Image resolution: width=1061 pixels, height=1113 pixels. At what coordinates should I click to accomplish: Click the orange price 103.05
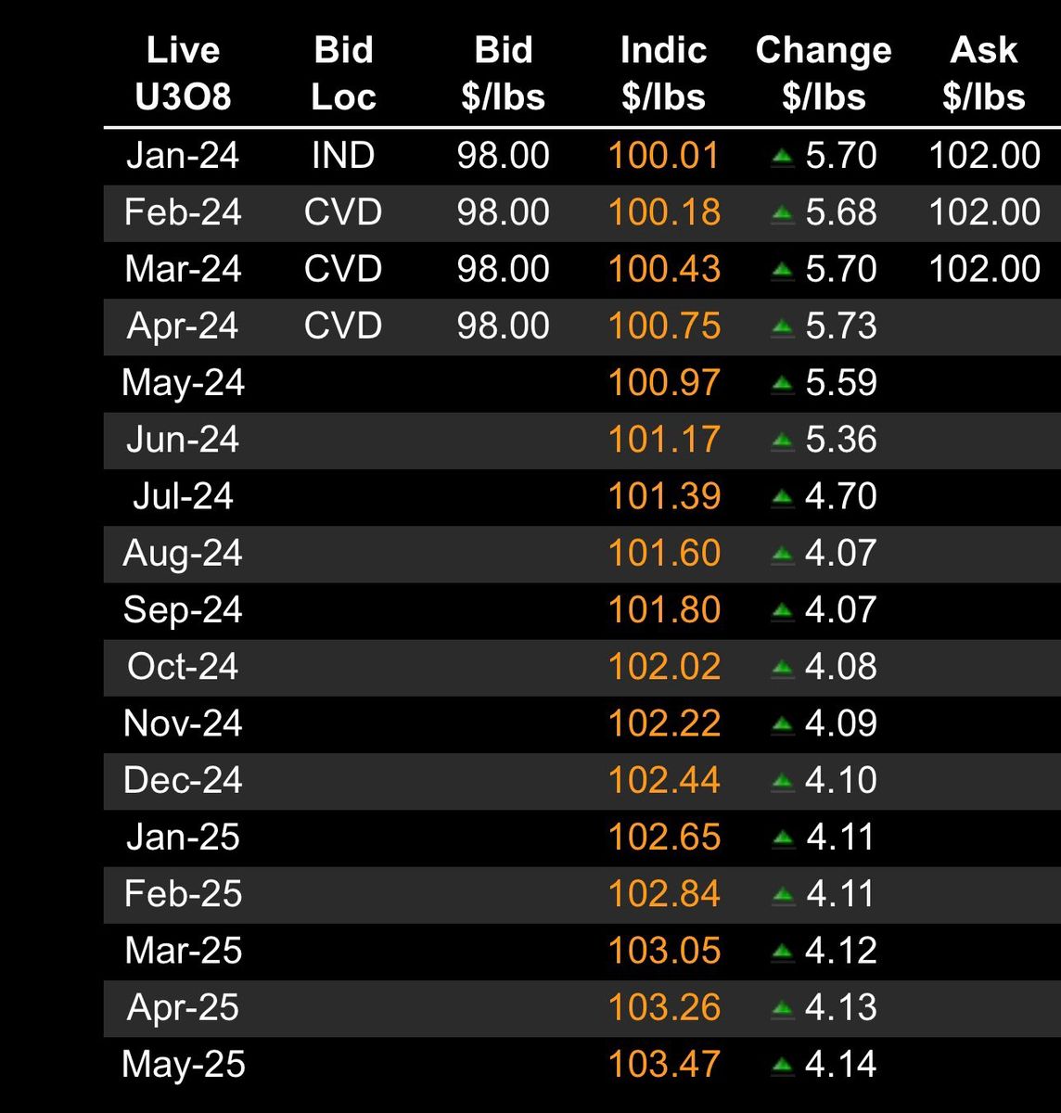coord(664,951)
